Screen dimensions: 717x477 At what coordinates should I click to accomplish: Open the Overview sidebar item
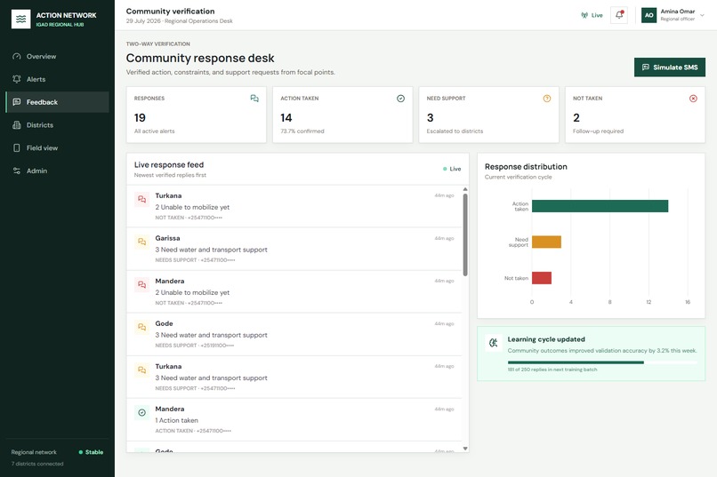[57, 56]
